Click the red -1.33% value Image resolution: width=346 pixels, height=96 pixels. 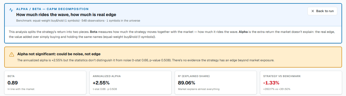coord(271,83)
